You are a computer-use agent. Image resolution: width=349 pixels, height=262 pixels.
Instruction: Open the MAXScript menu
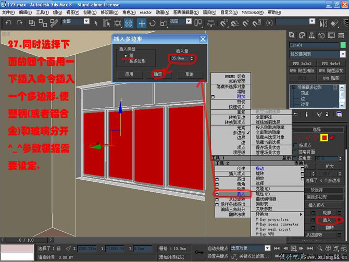coord(253,13)
